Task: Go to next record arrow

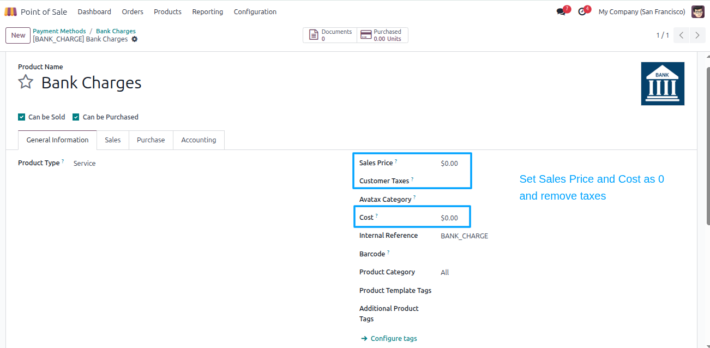Action: pyautogui.click(x=697, y=35)
